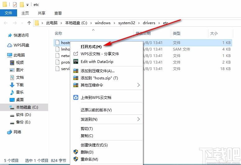The height and width of the screenshot is (165, 241).
Task: Click the WPS cloud icon in sidebar
Action: coord(10,45)
